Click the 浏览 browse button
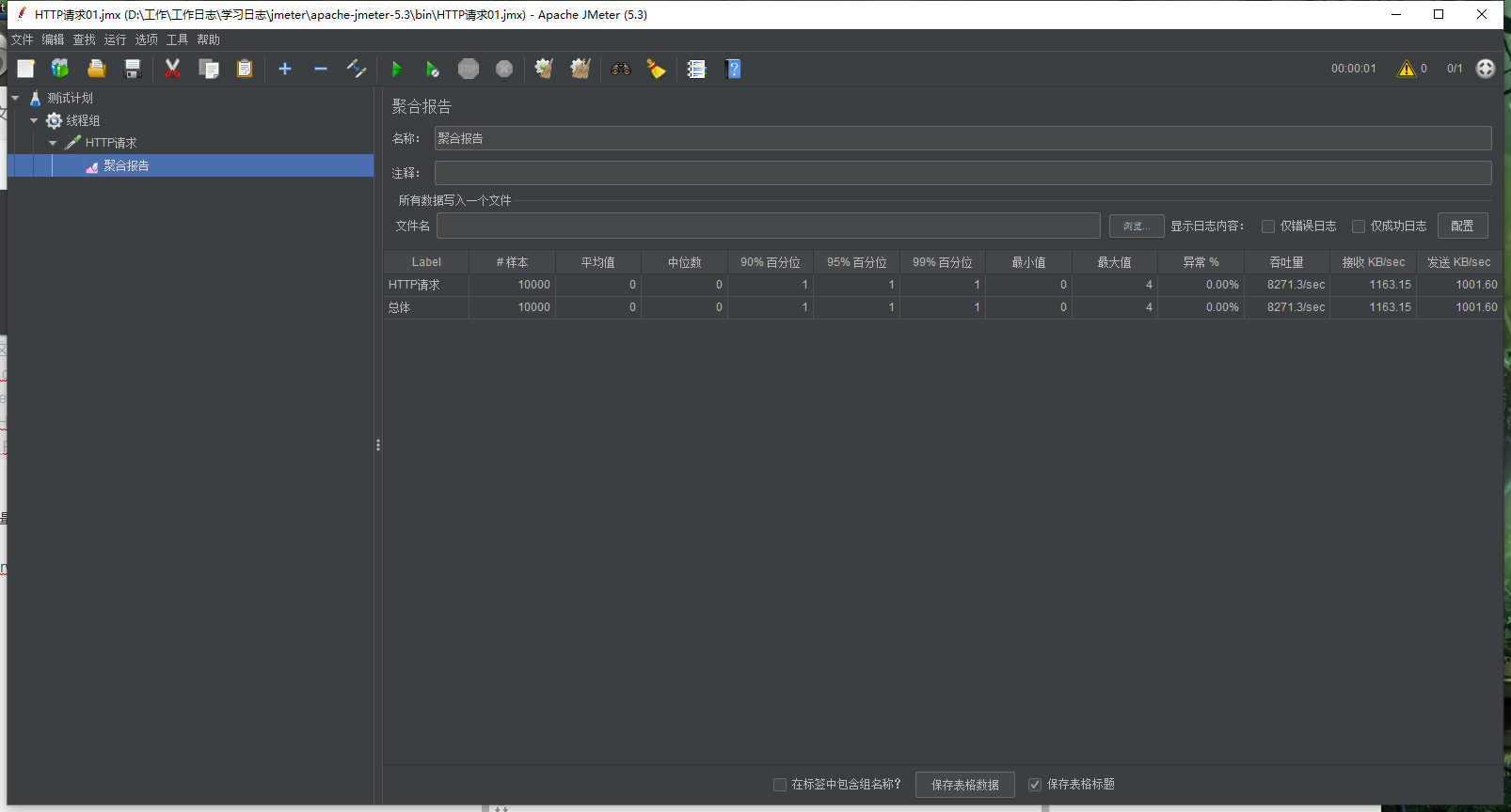The image size is (1511, 812). [1137, 226]
